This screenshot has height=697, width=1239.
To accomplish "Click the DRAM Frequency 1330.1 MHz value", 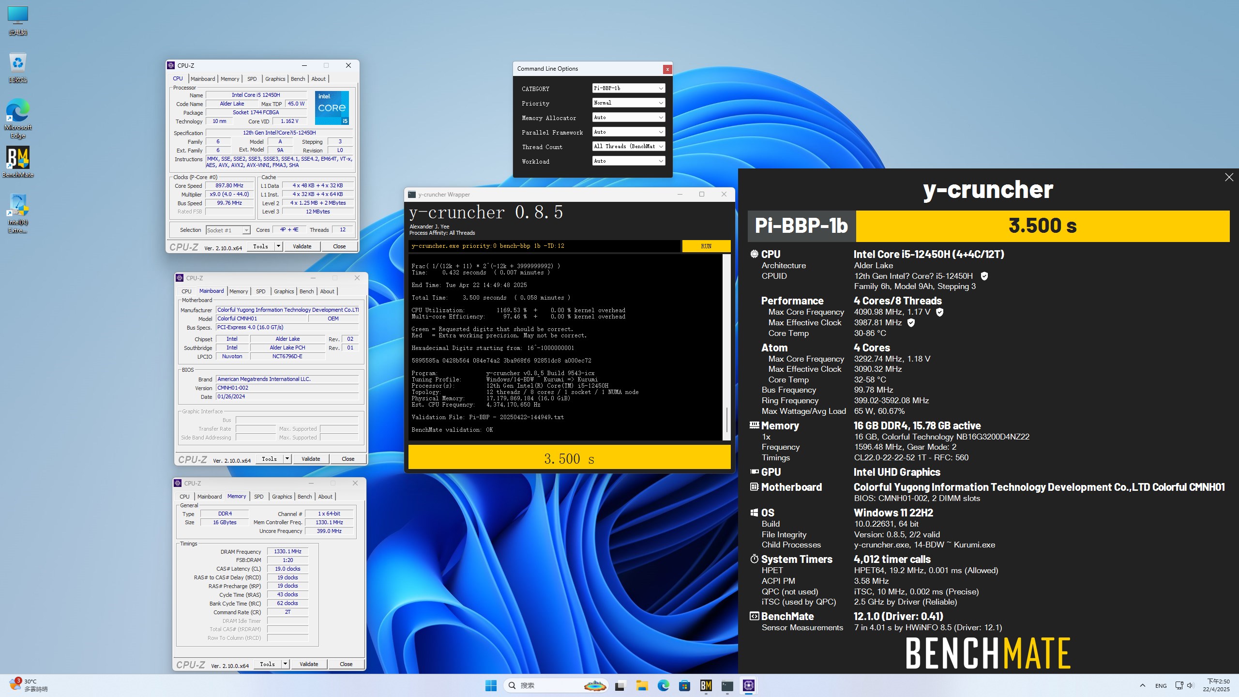I will pos(287,551).
